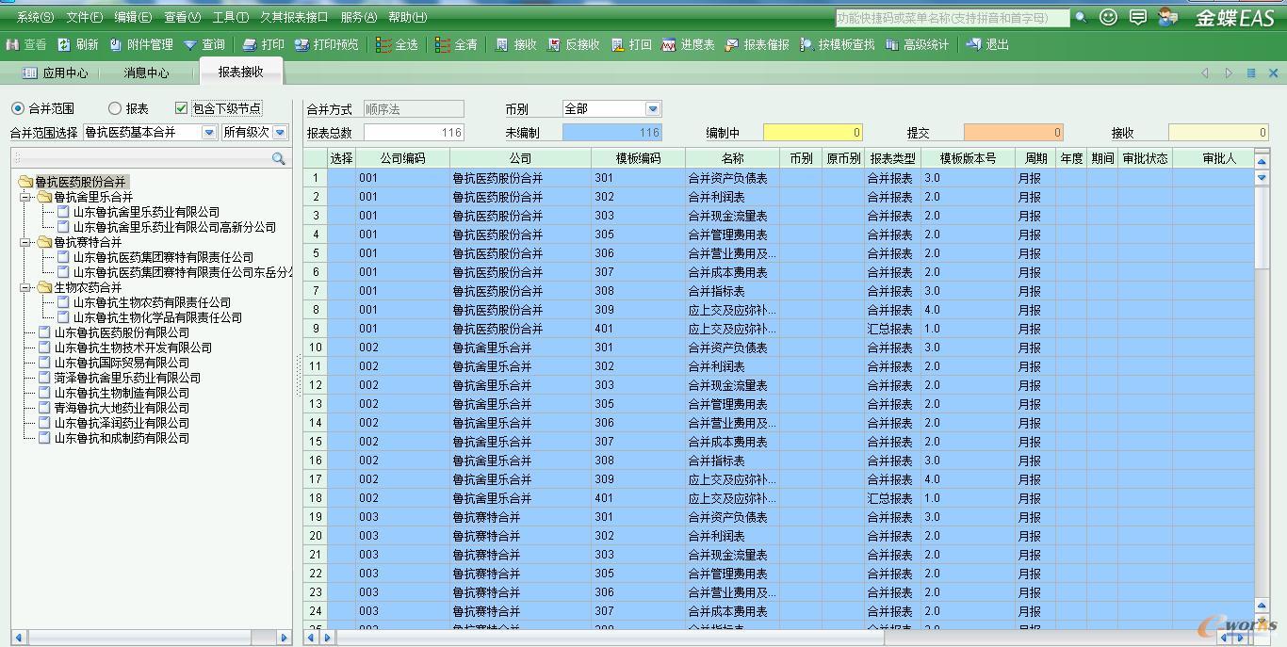
Task: Click the Select All (全选) toolbar icon
Action: [383, 44]
